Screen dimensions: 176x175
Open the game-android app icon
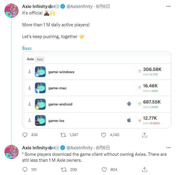coord(40,104)
